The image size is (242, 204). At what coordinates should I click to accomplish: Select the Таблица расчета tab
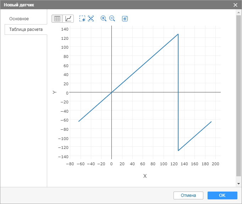pyautogui.click(x=26, y=29)
